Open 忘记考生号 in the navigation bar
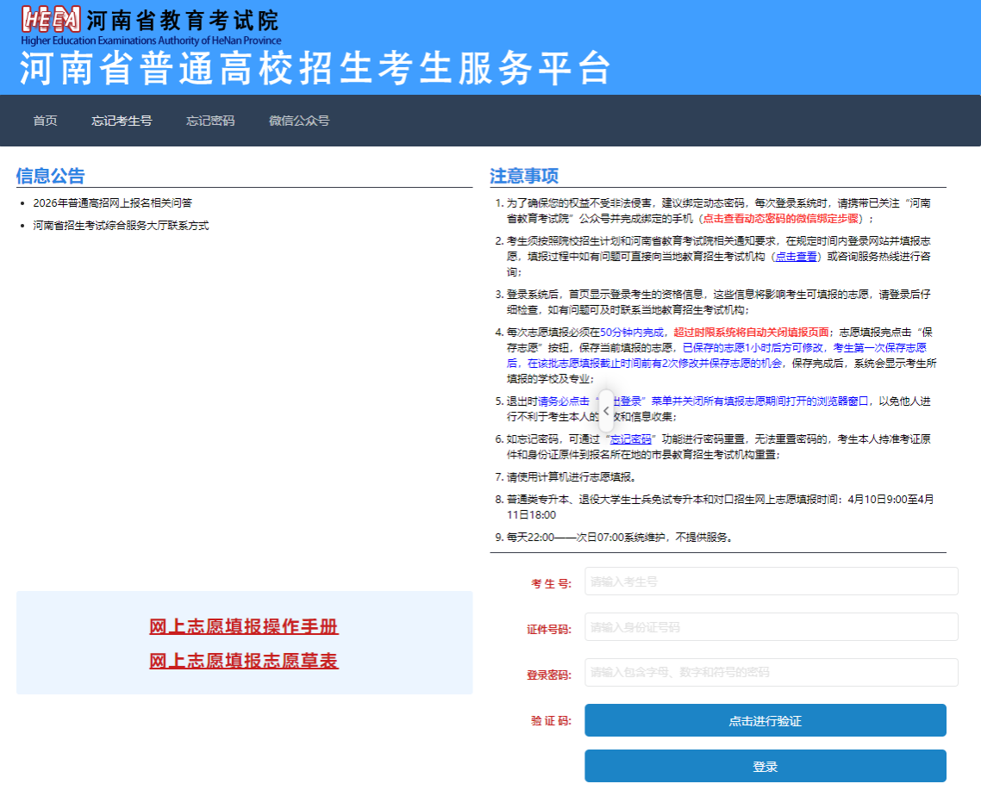The width and height of the screenshot is (981, 790). pyautogui.click(x=122, y=121)
